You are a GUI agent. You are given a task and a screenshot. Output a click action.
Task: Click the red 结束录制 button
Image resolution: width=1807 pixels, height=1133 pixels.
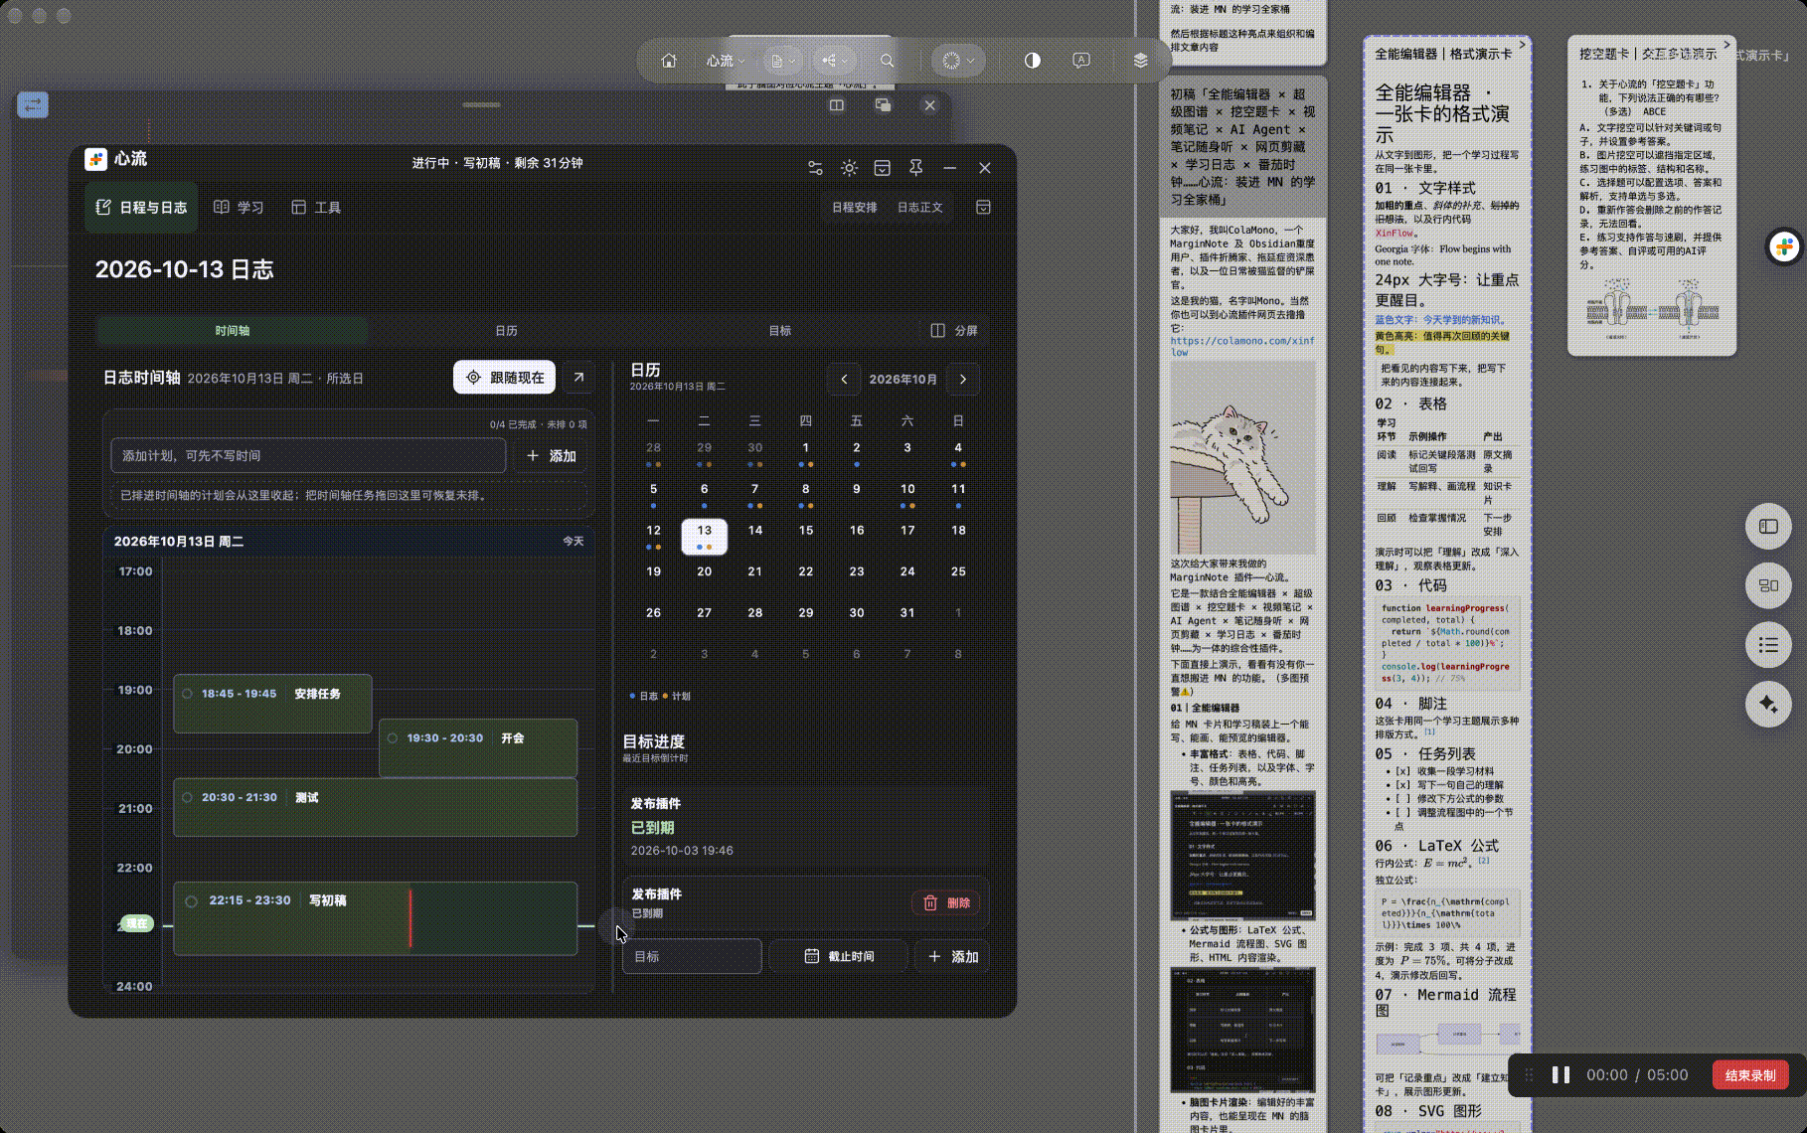pyautogui.click(x=1750, y=1075)
